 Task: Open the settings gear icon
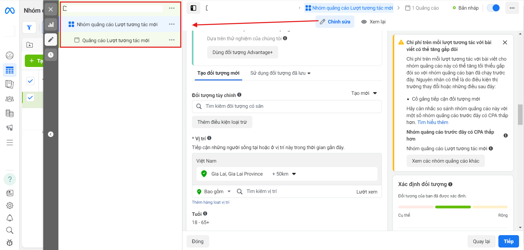(10, 205)
